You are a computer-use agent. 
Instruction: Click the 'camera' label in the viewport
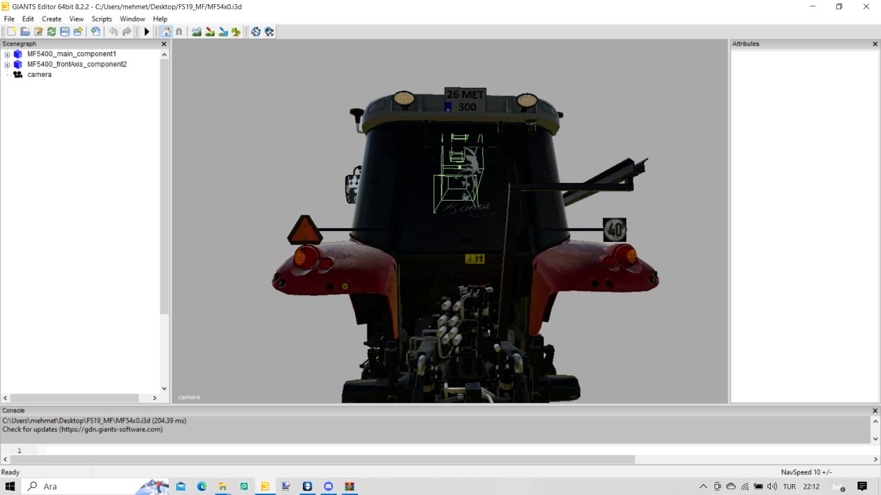189,397
